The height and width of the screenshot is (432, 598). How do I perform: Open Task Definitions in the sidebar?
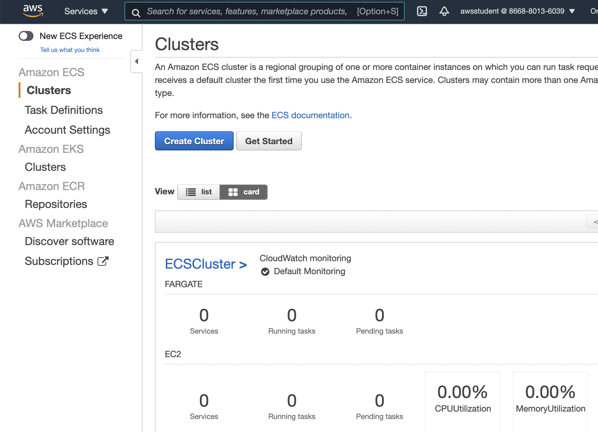(64, 110)
